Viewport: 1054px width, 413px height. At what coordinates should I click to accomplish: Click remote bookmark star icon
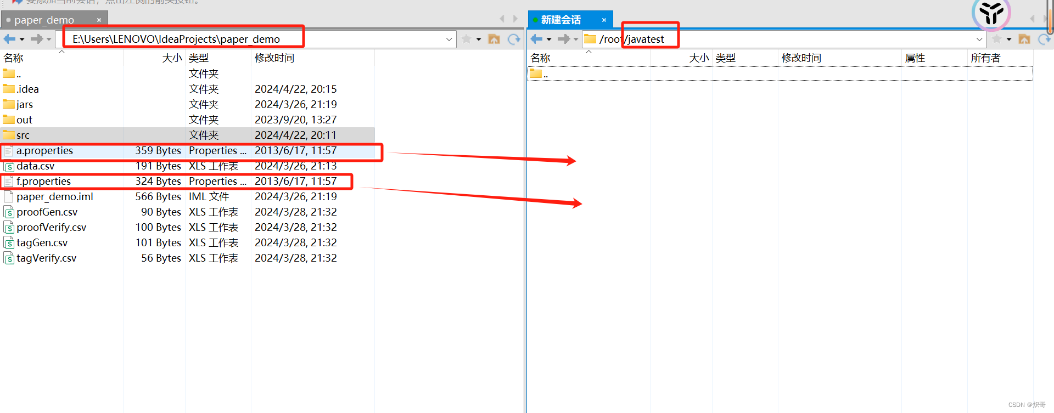[997, 39]
